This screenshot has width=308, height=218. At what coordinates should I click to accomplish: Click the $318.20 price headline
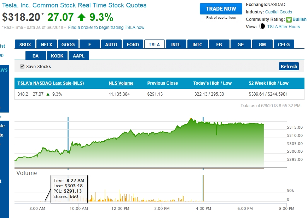(22, 17)
